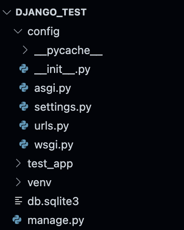
Task: Open the settings.py file
Action: pyautogui.click(x=63, y=108)
